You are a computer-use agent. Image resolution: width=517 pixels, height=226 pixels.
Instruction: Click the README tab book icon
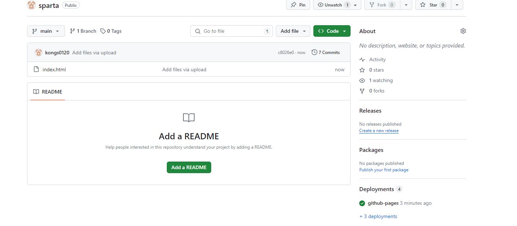(36, 92)
